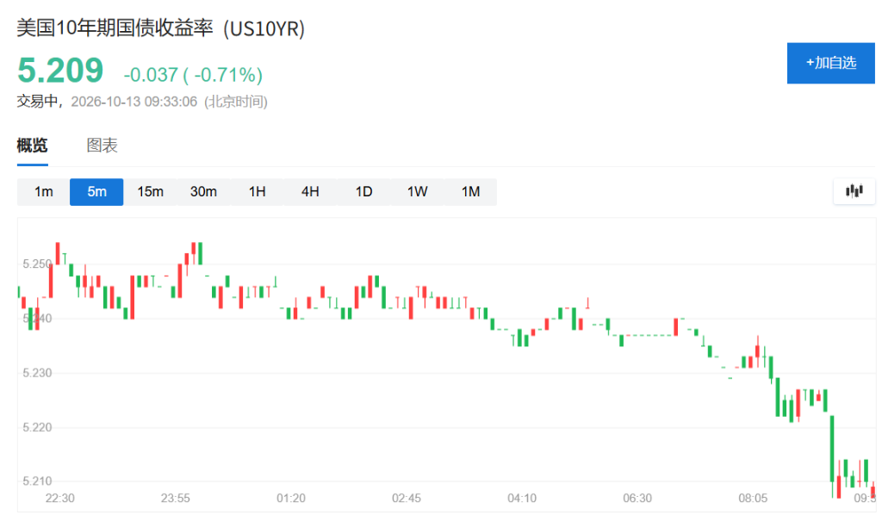Click the 5.250 y-axis label
Screen dimensions: 882x515
36,264
